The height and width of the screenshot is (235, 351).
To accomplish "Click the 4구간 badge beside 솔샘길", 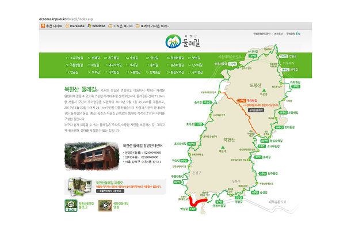I will click(255, 192).
